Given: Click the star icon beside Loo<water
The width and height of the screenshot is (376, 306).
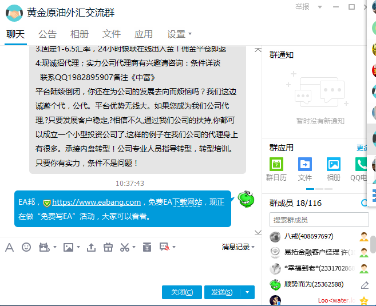Looking at the screenshot, I should (364, 300).
